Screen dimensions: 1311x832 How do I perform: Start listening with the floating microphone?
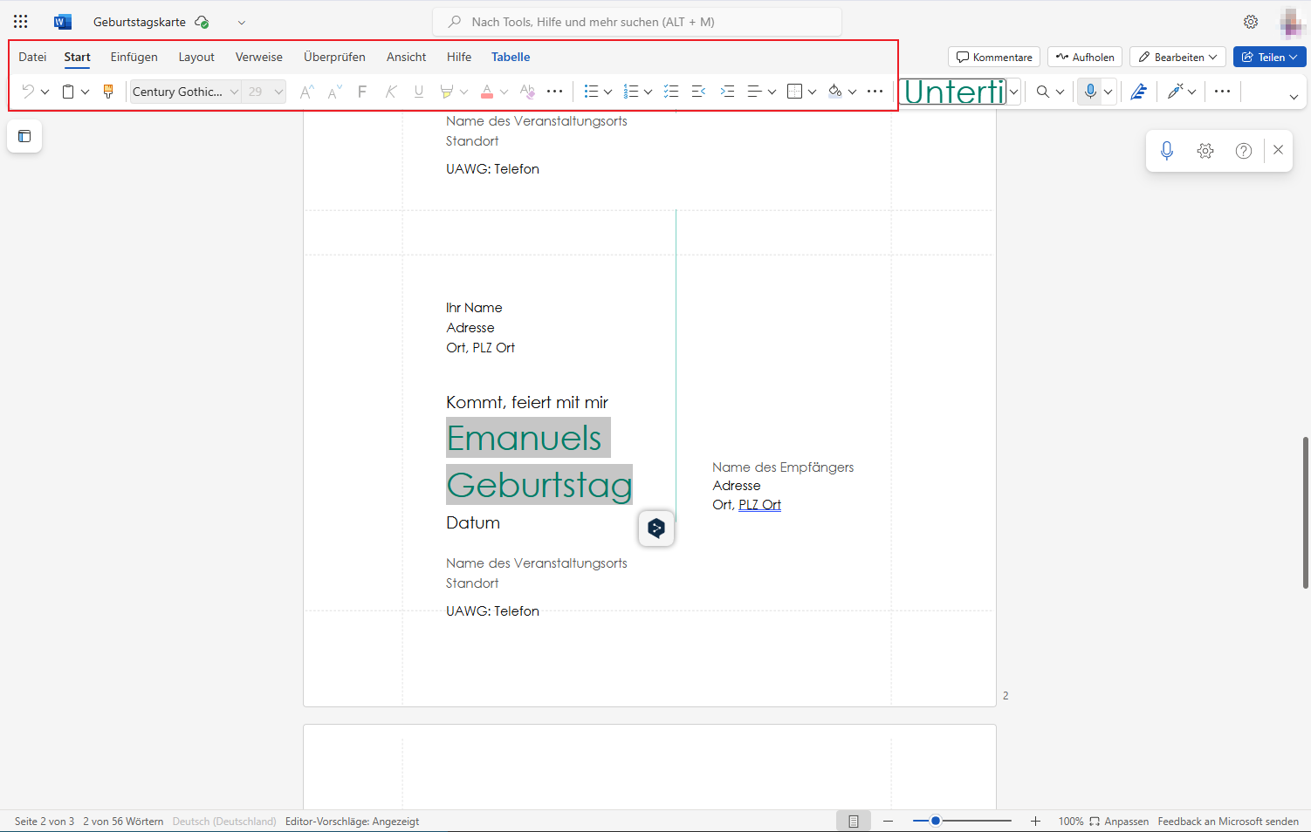[x=1167, y=151]
